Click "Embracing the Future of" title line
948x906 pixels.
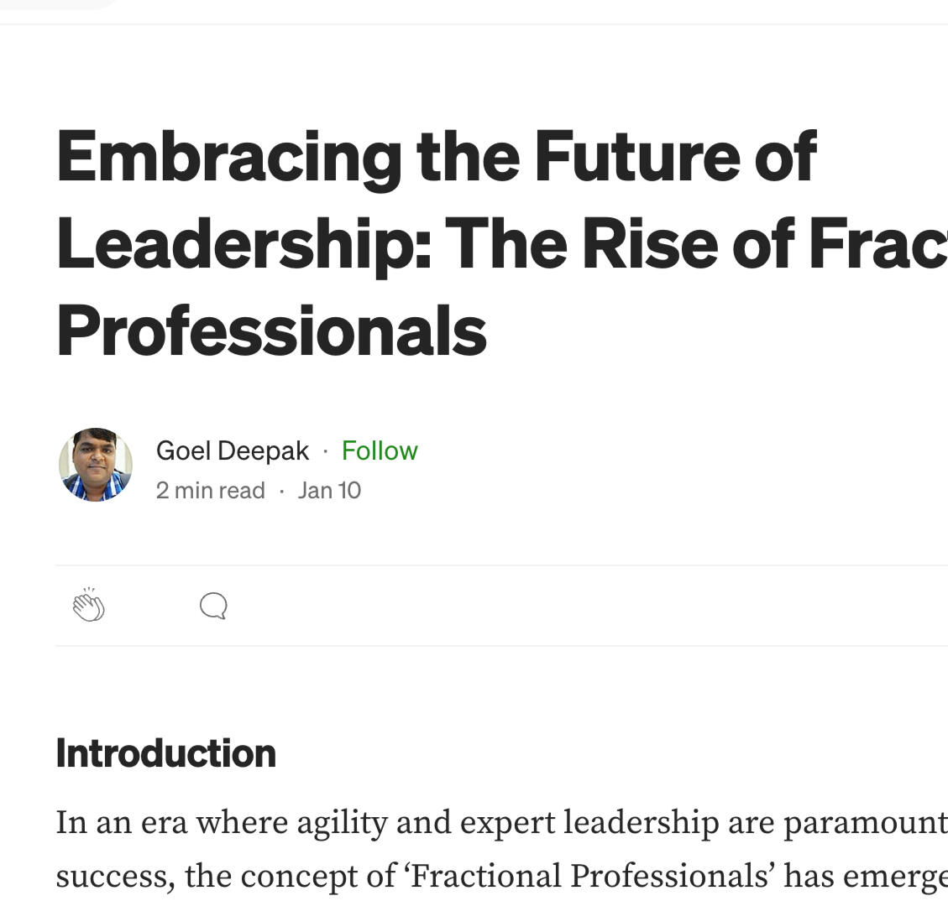[436, 156]
